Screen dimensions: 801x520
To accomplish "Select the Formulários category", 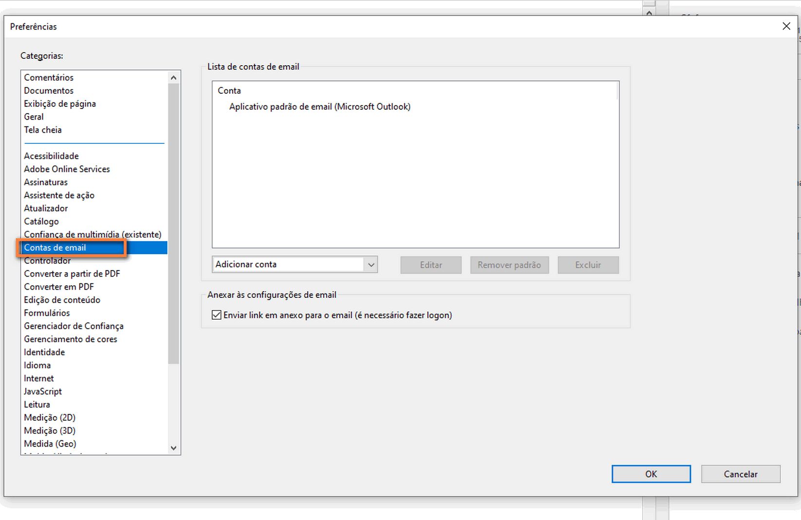I will (x=47, y=313).
